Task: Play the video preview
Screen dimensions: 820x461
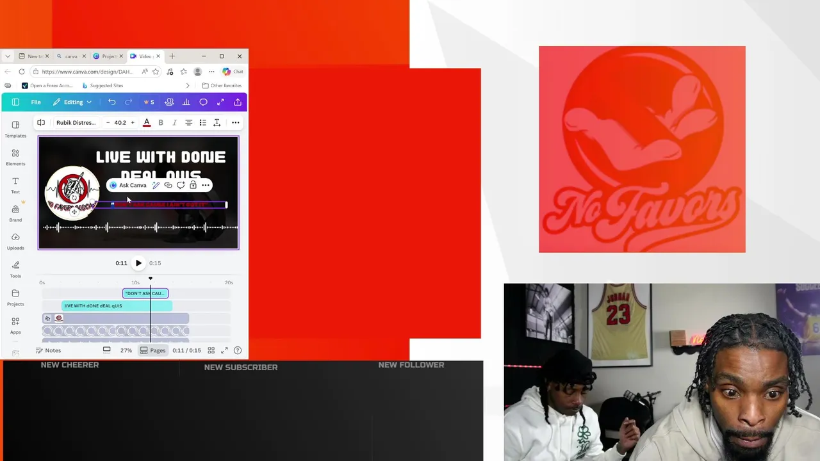Action: [138, 263]
